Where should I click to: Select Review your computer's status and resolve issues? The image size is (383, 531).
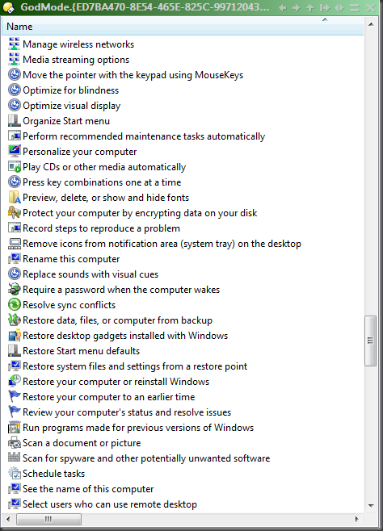point(127,412)
